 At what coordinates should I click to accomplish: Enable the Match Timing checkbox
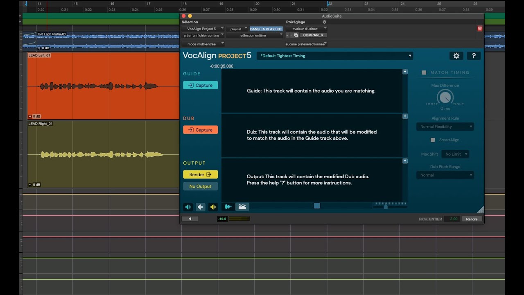coord(424,73)
